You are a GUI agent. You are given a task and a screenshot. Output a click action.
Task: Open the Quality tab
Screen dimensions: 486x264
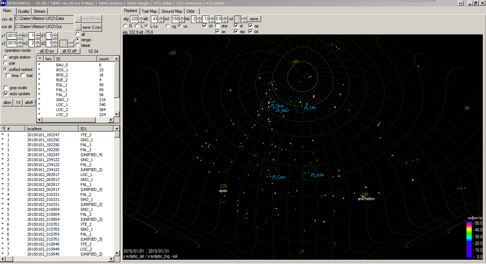(23, 11)
